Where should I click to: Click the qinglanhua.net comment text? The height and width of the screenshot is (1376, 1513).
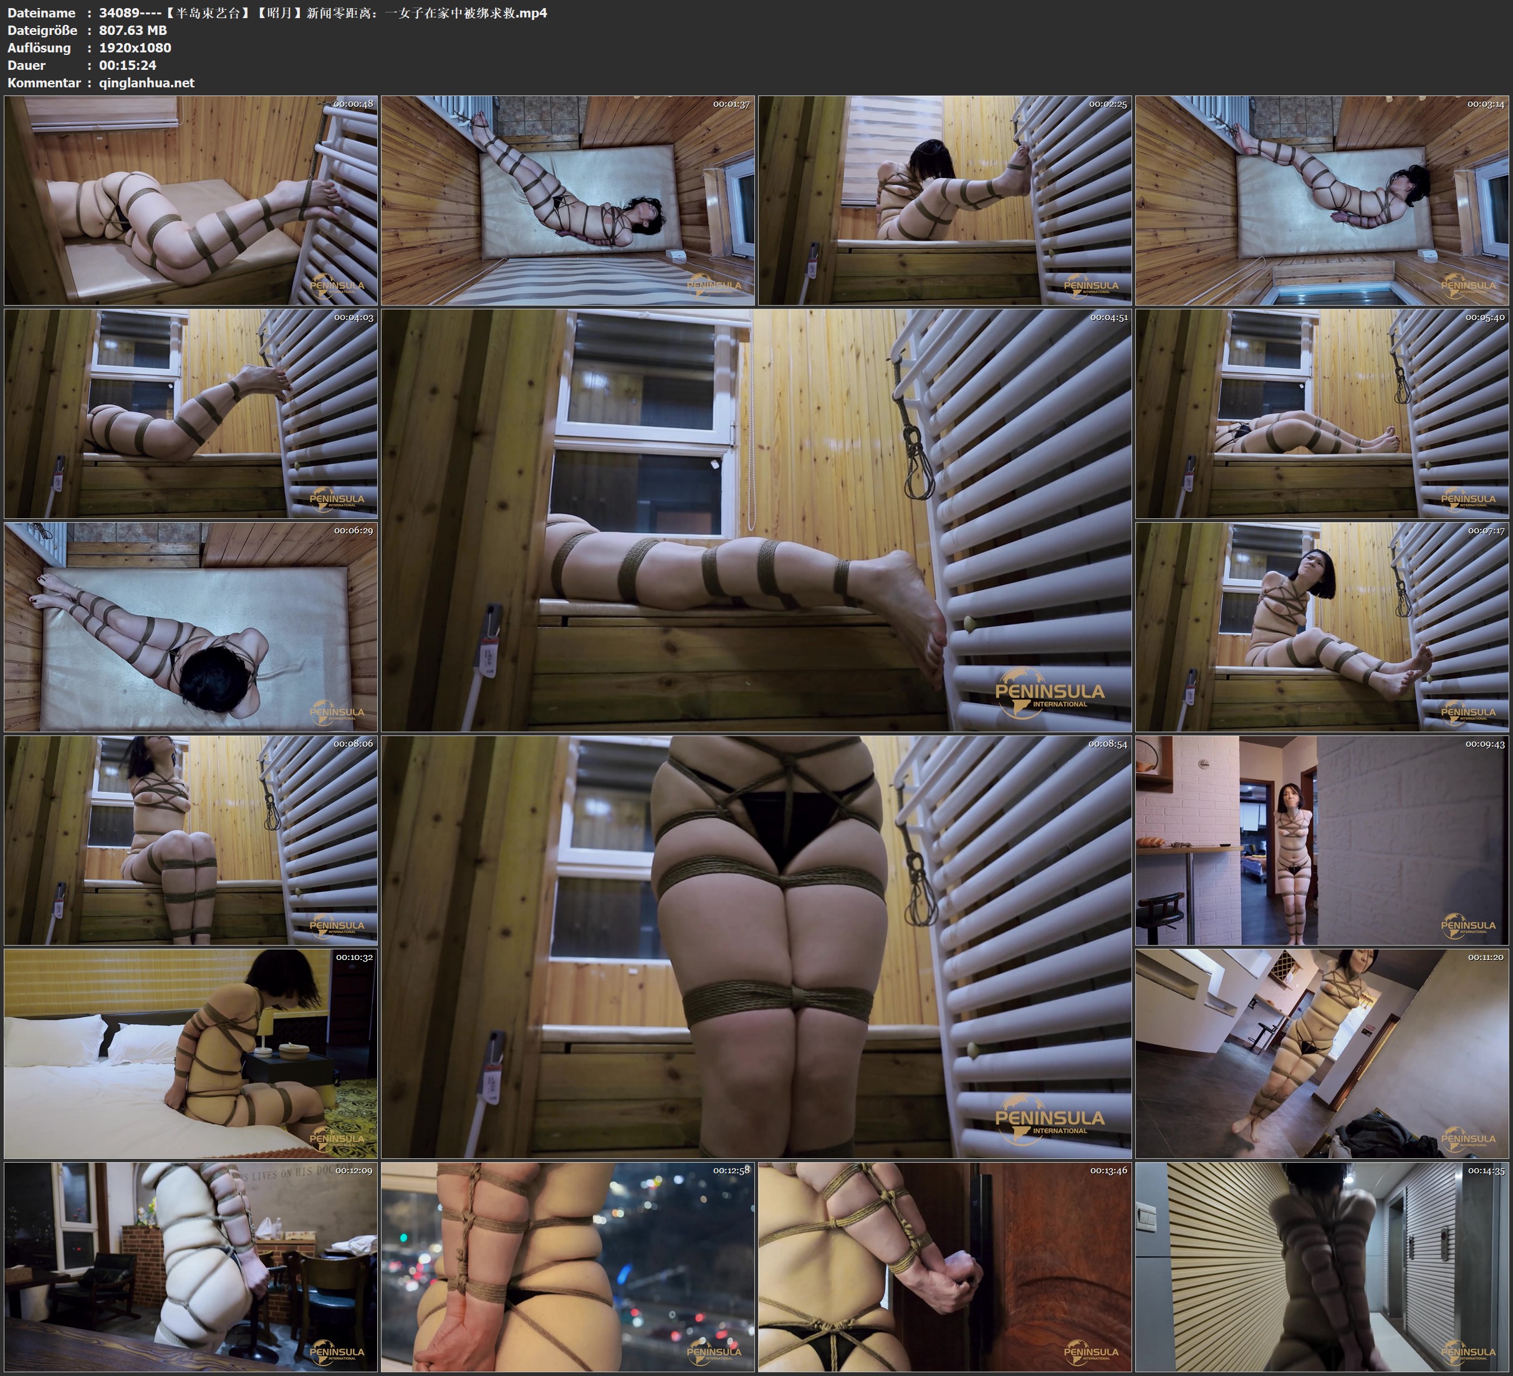(146, 82)
